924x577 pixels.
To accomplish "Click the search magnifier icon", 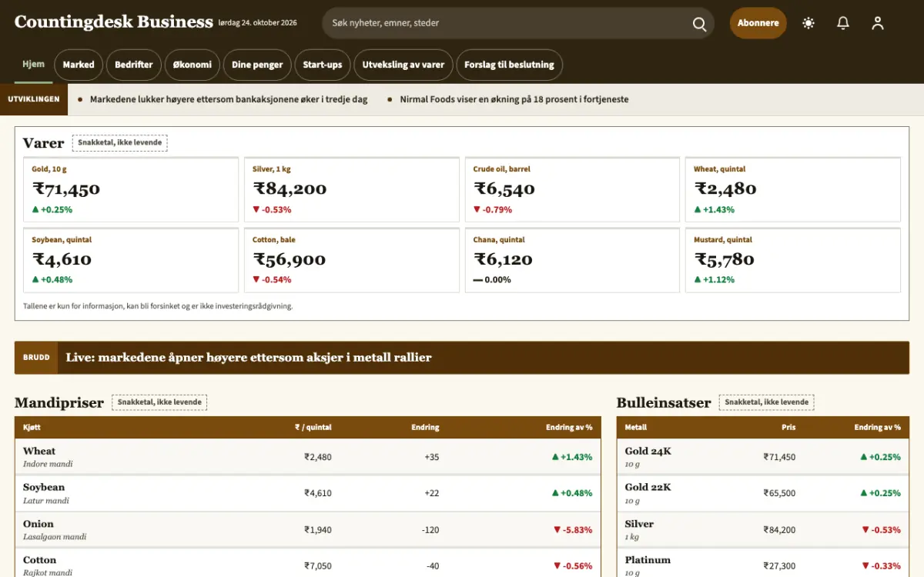I will 699,24.
